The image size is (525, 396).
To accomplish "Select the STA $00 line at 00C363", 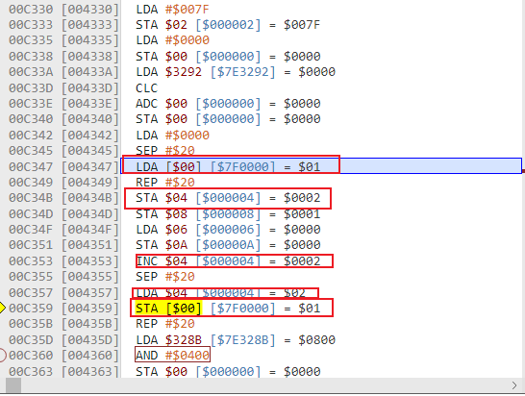I will coord(228,371).
